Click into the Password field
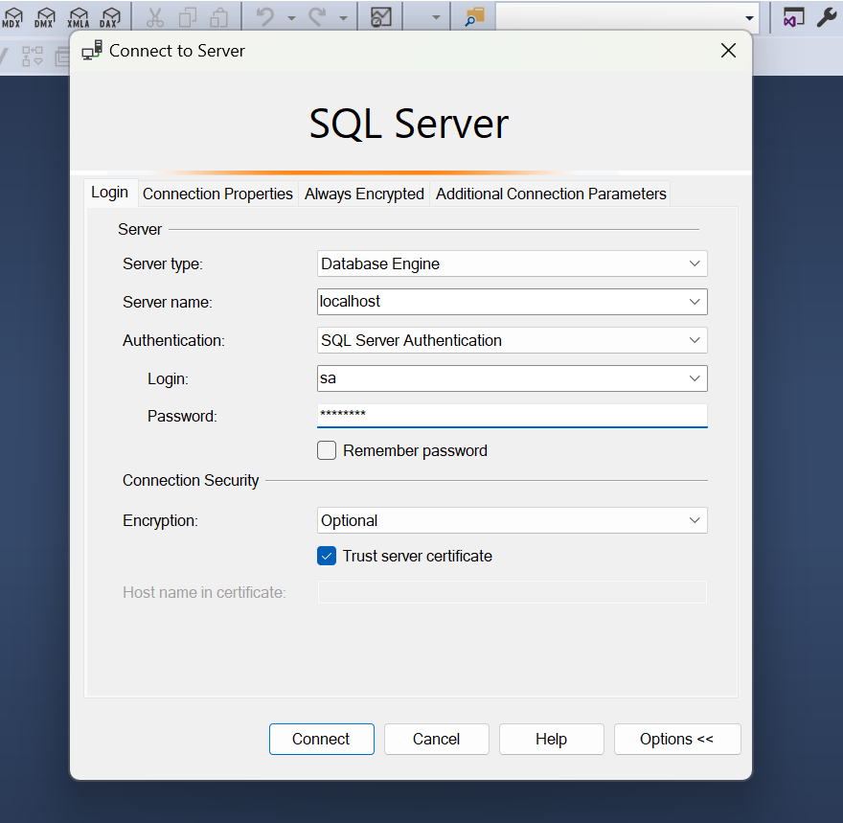This screenshot has width=843, height=823. [x=512, y=416]
